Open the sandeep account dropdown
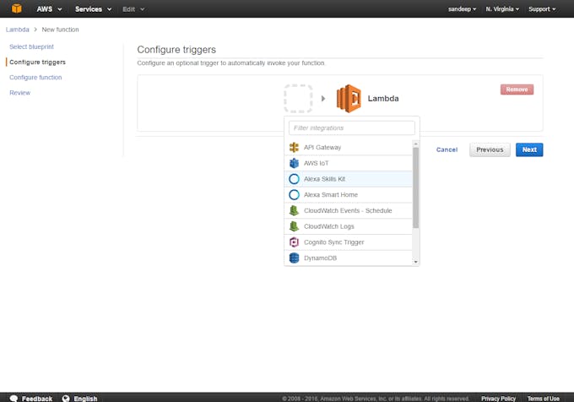 [x=462, y=8]
